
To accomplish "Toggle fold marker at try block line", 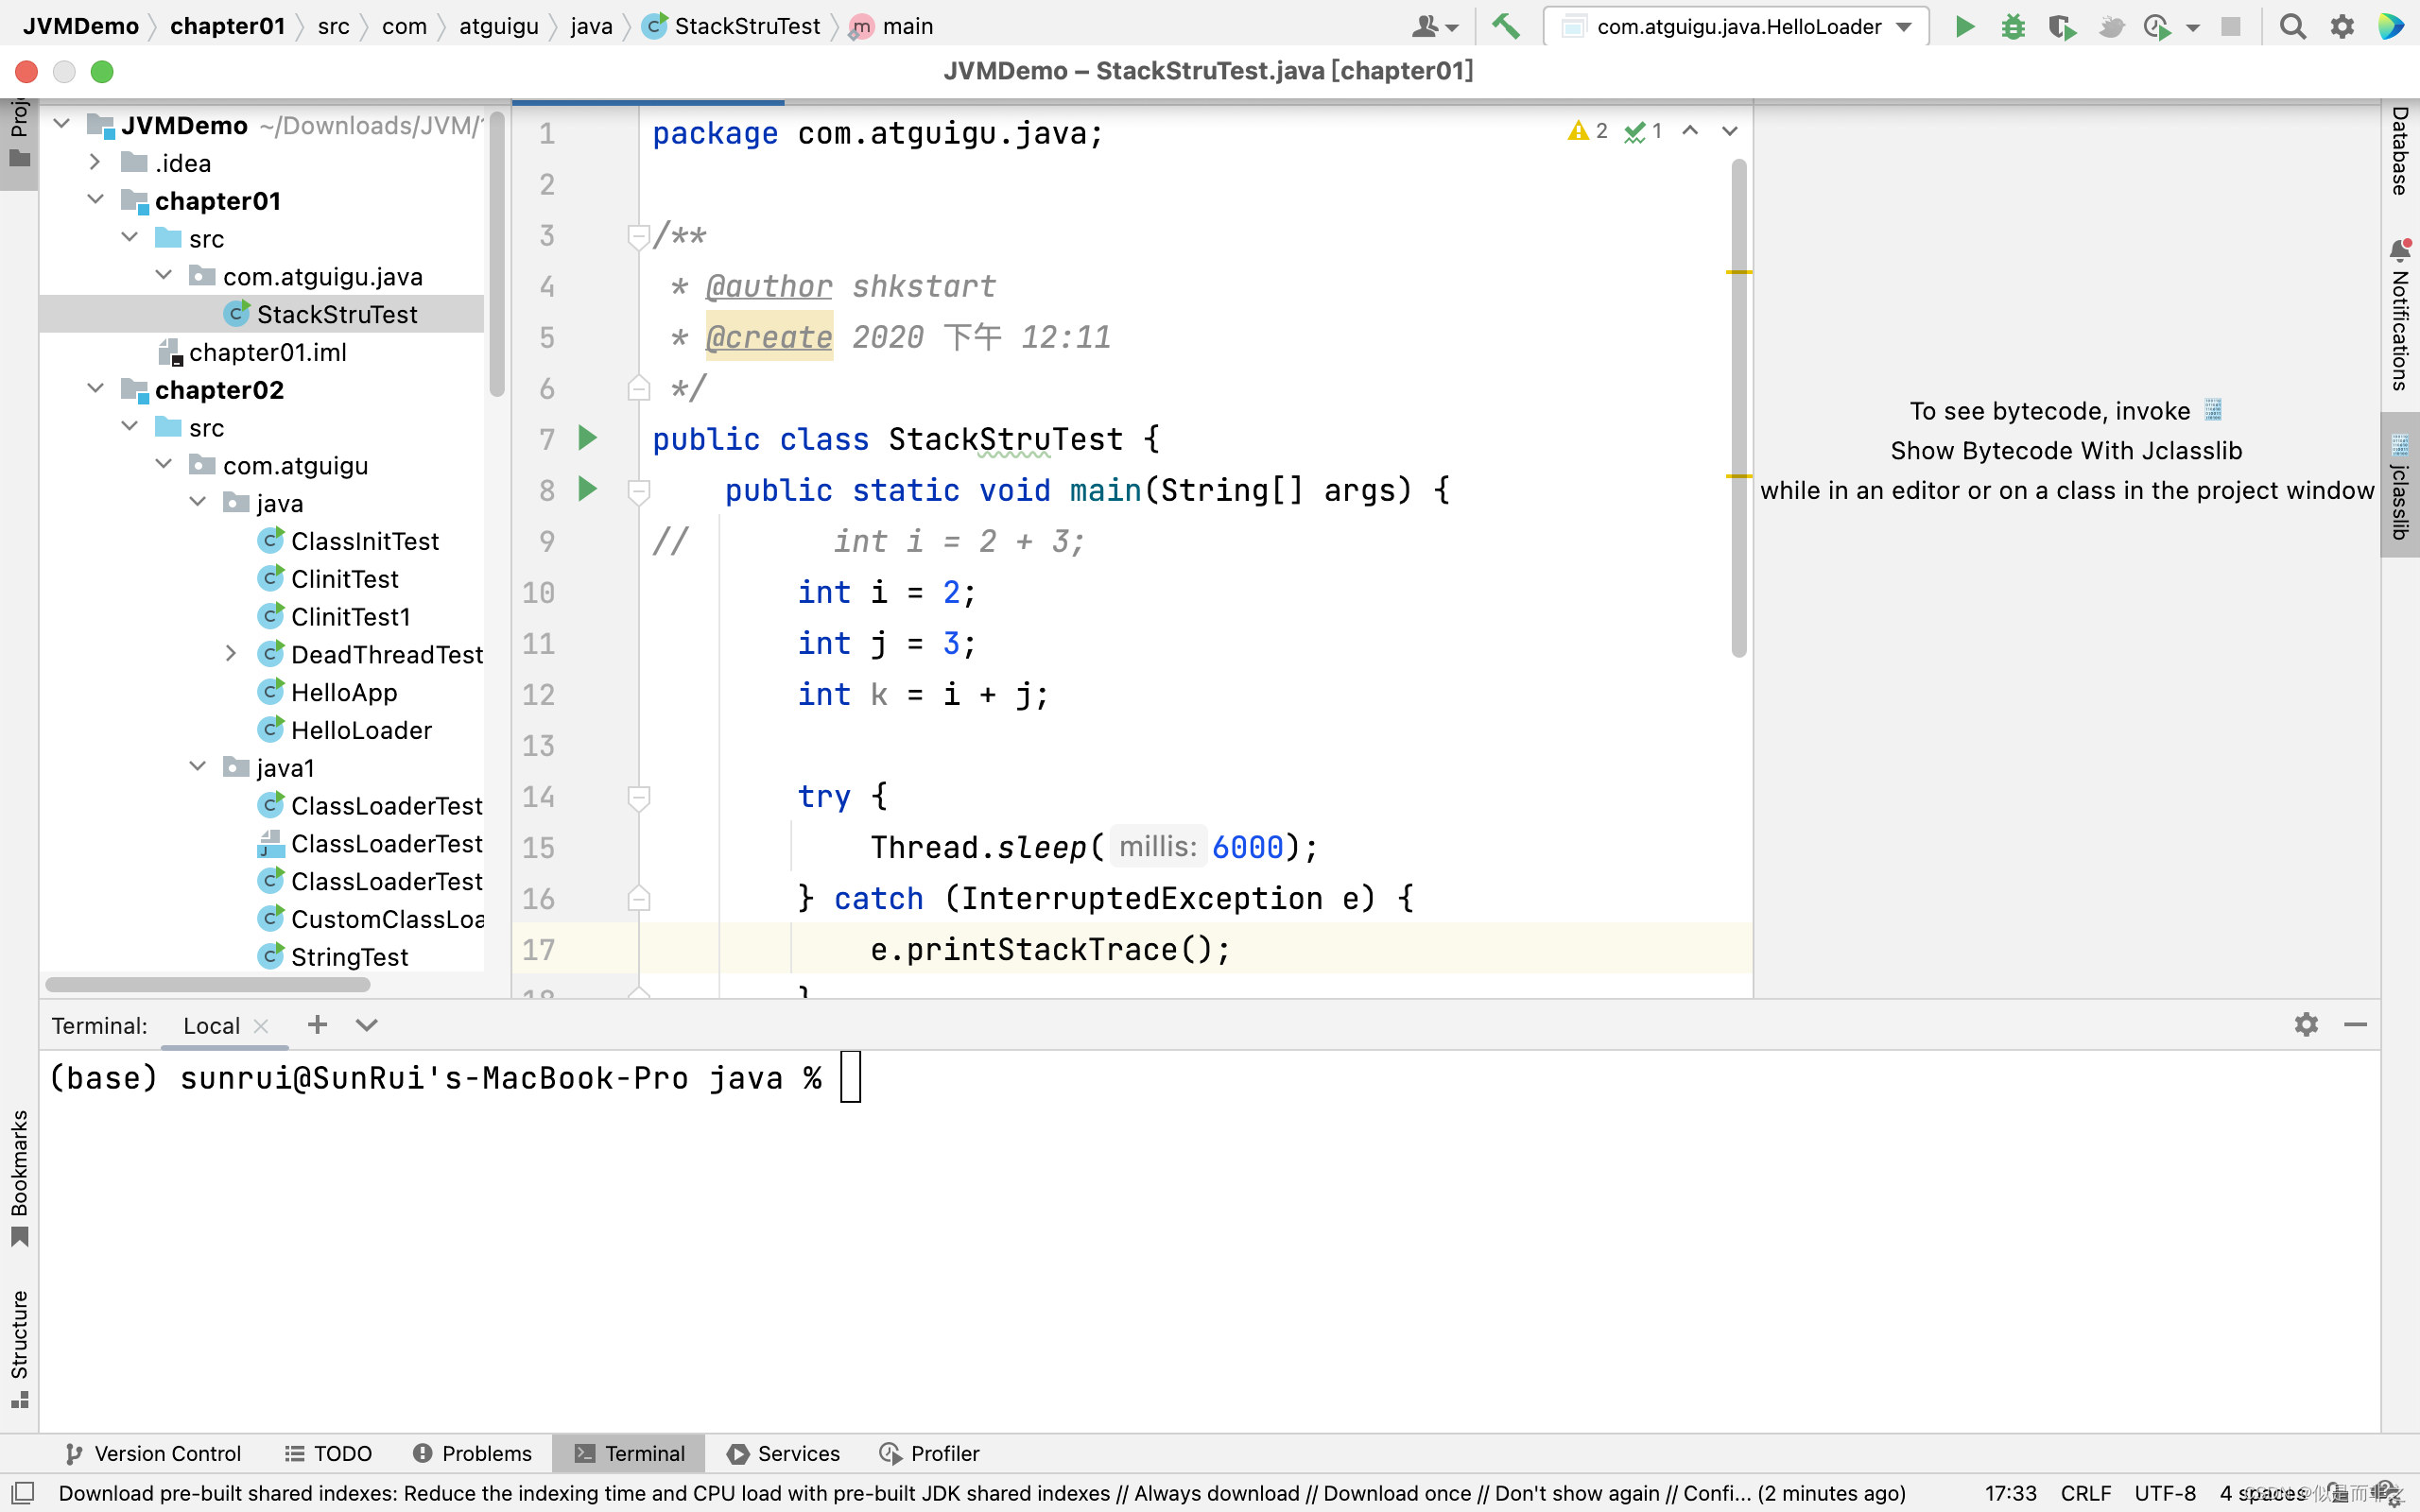I will click(x=639, y=797).
